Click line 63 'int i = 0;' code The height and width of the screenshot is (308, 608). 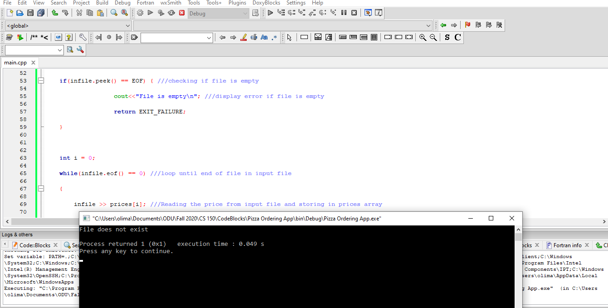pyautogui.click(x=77, y=158)
